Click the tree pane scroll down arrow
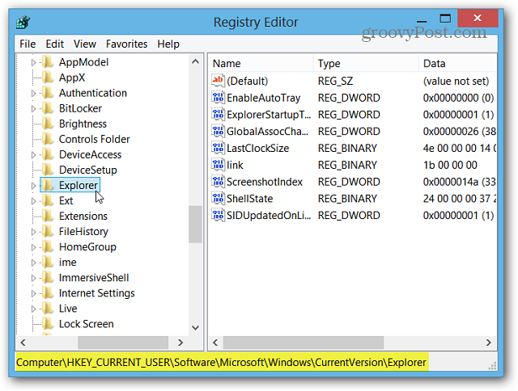 (196, 328)
